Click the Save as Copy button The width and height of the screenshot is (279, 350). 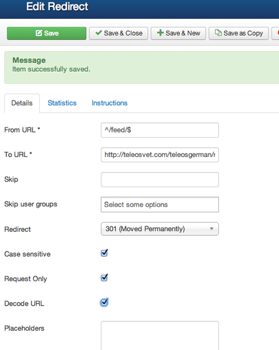click(x=239, y=33)
